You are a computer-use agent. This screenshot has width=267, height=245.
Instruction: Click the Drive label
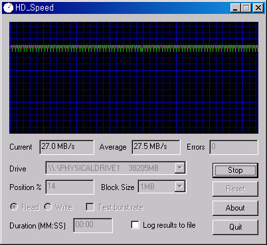18,169
